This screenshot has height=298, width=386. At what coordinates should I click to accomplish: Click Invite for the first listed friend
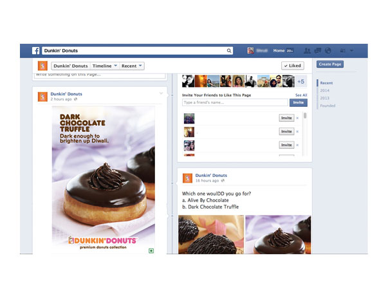tap(286, 118)
